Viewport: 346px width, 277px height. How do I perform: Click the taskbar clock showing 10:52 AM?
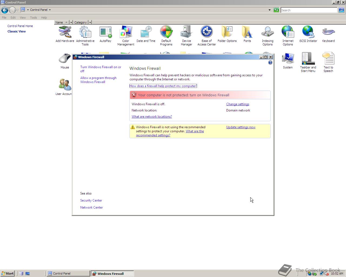(x=337, y=273)
